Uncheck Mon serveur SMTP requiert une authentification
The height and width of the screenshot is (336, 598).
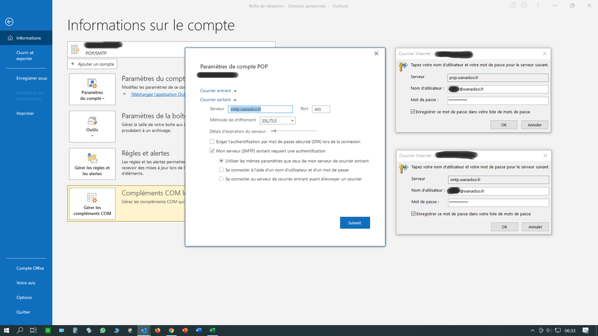(212, 151)
